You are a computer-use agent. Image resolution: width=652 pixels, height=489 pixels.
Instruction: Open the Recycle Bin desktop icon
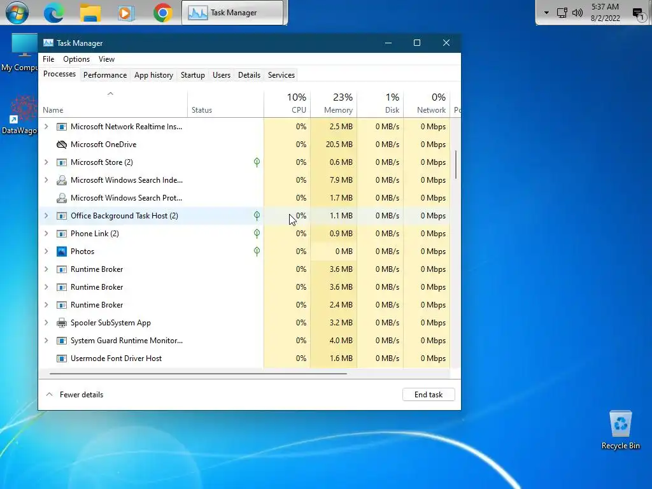click(620, 430)
